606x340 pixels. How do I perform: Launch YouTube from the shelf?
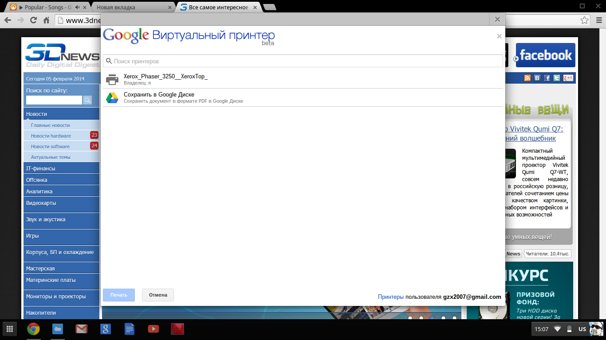point(153,329)
